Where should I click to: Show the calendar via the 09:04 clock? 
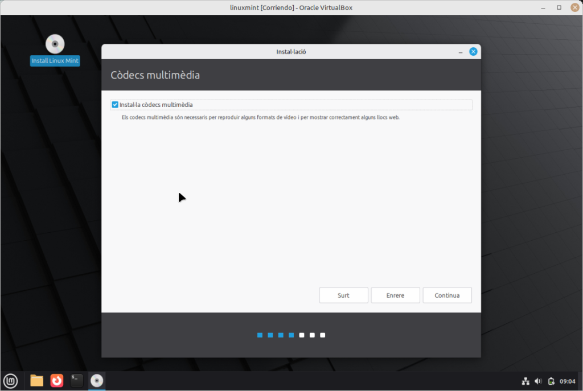567,381
